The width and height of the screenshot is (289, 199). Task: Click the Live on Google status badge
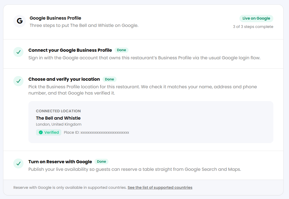pos(256,18)
